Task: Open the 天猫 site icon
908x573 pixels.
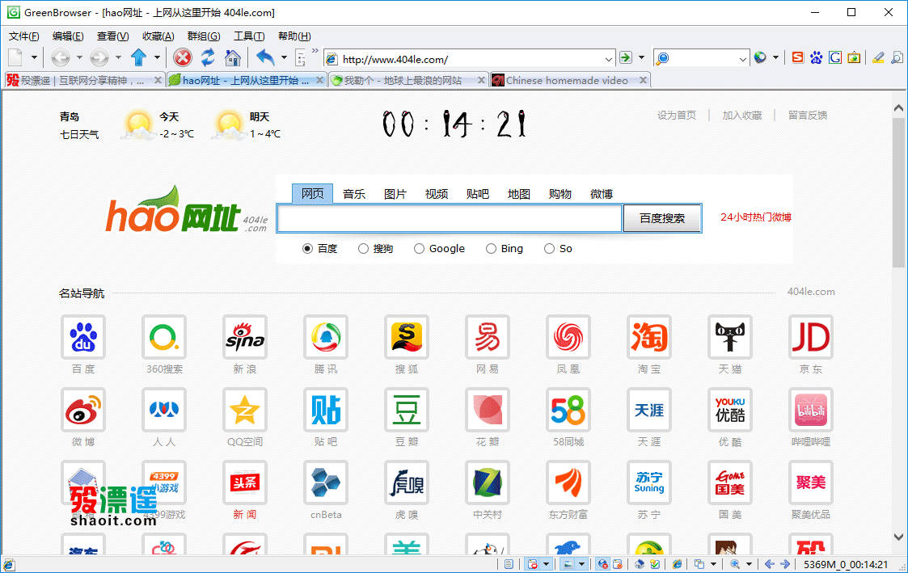Action: 729,337
